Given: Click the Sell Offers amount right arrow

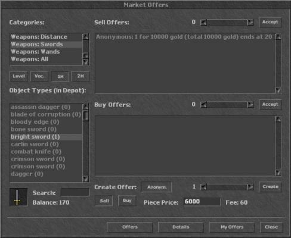Looking at the screenshot, I should (x=250, y=22).
